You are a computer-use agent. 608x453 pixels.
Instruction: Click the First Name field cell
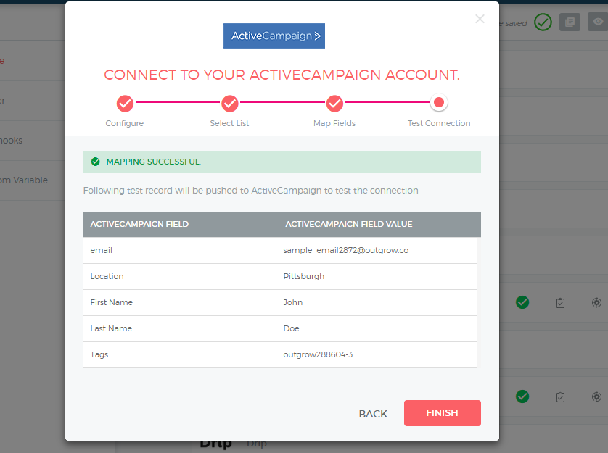tap(112, 302)
